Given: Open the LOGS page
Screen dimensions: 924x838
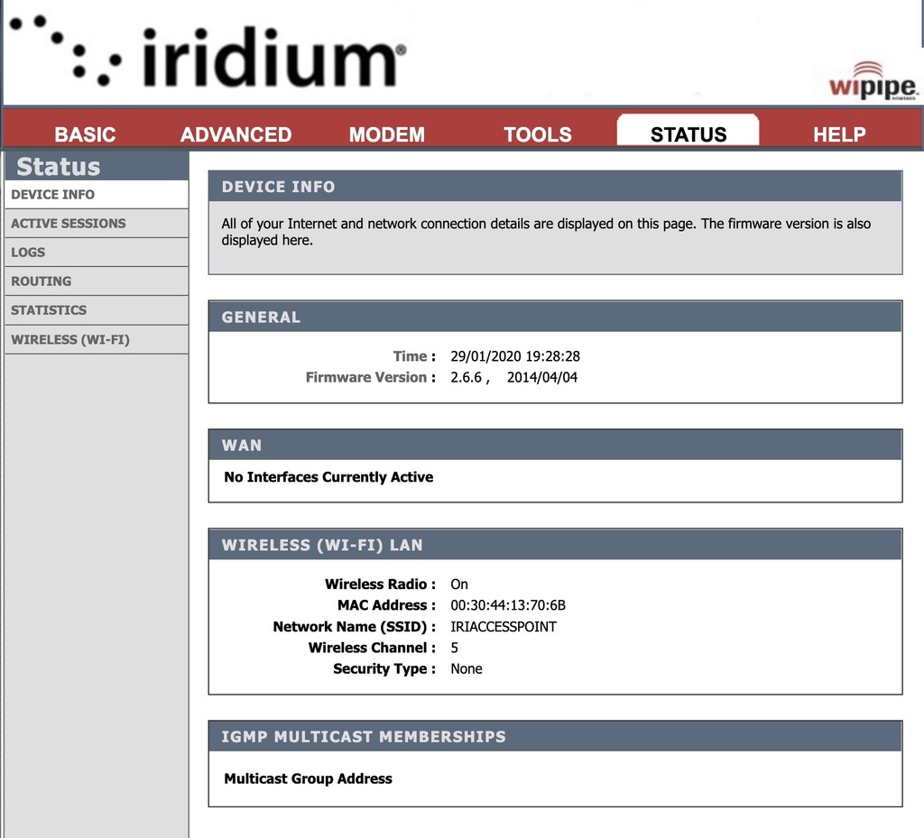Looking at the screenshot, I should coord(97,252).
